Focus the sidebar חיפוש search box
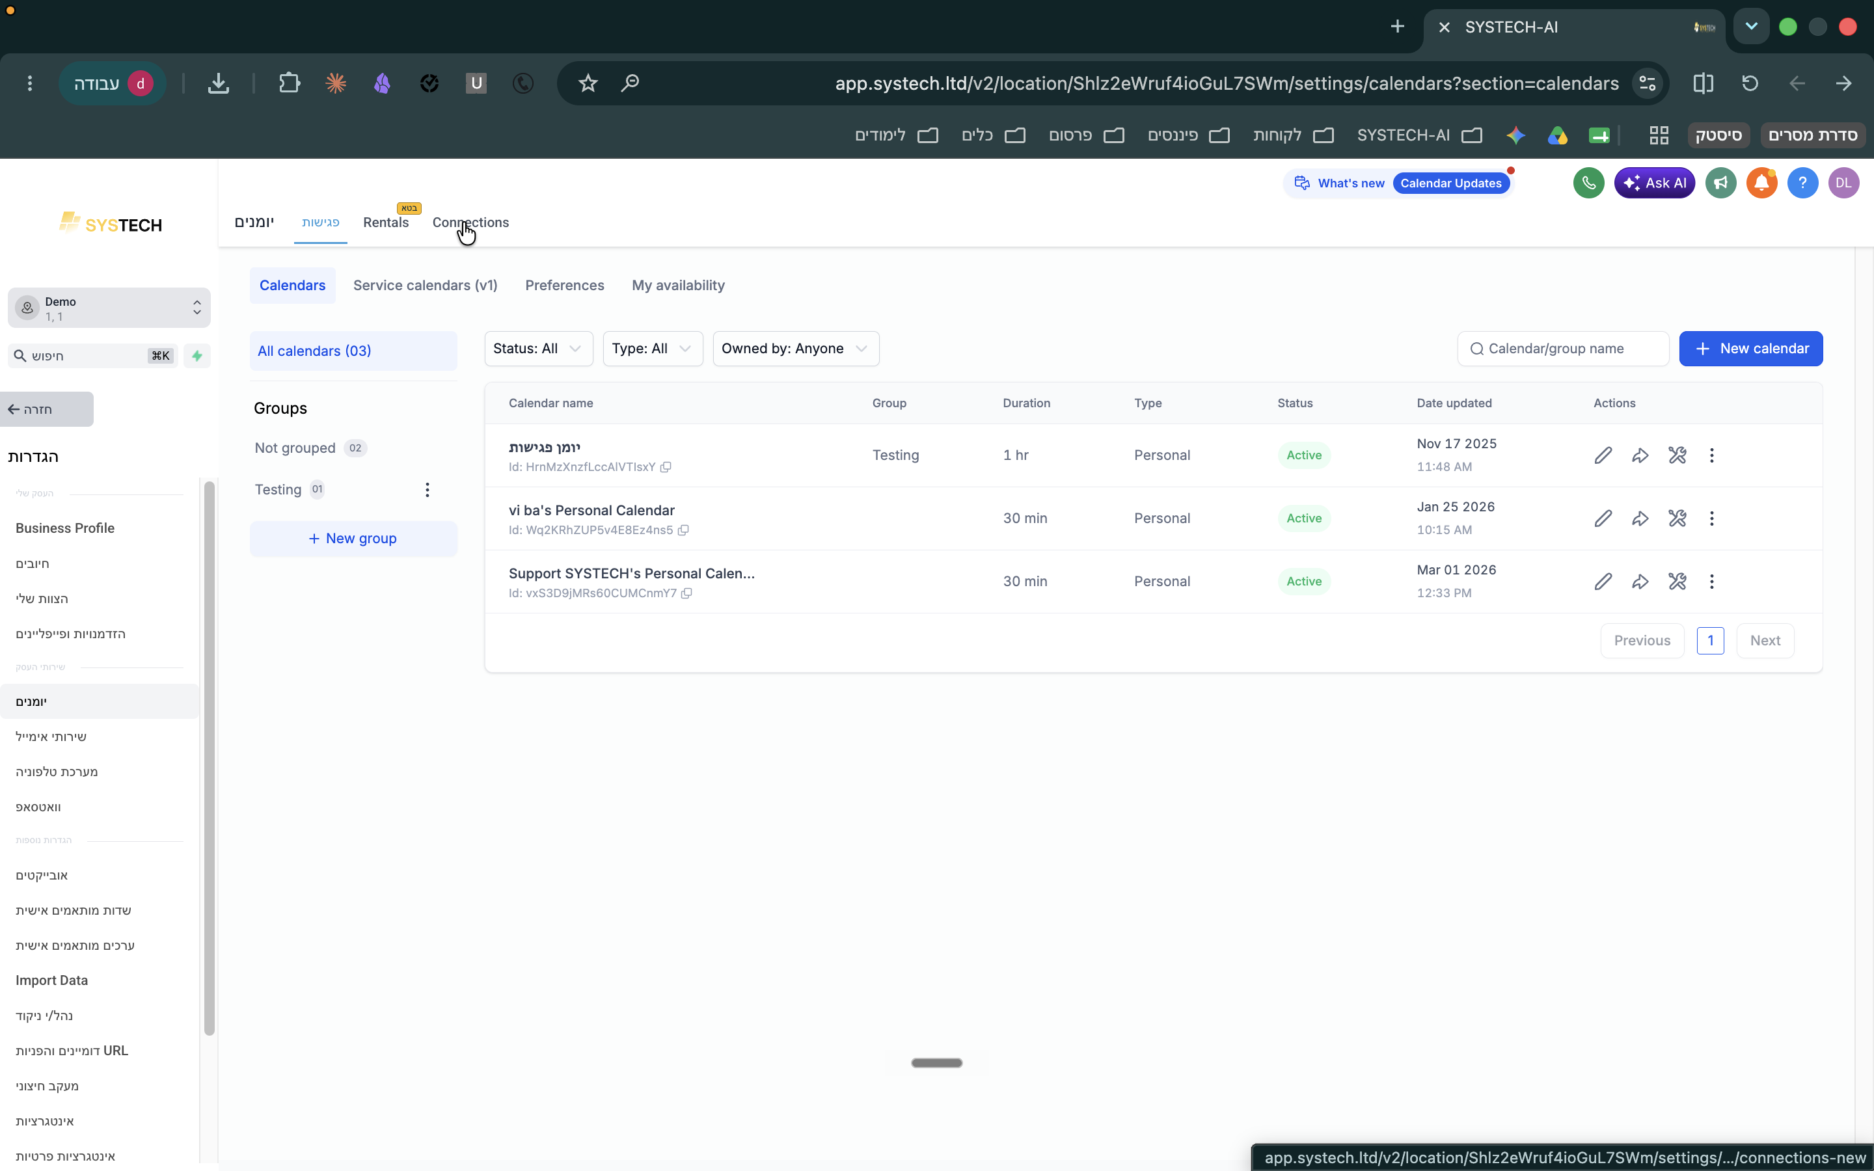This screenshot has height=1171, width=1874. (x=93, y=357)
